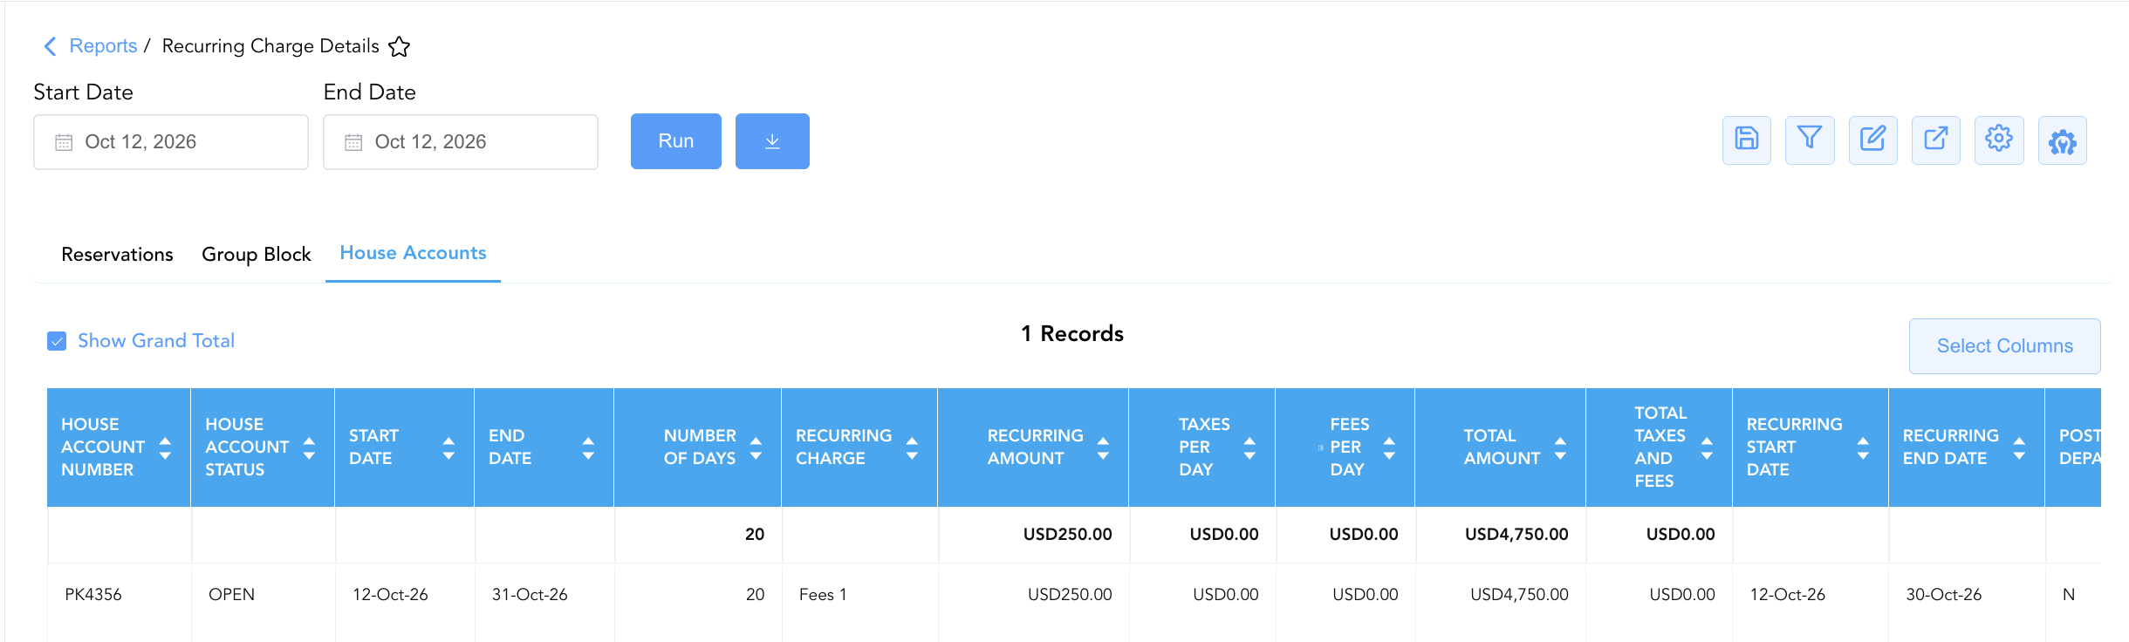Click the back chevron beside Reports
Screen dimensions: 2129x642
tap(50, 46)
